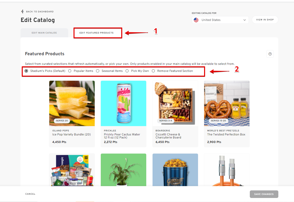
Task: Open the Garrett popcorn tin image
Action: pos(175,170)
